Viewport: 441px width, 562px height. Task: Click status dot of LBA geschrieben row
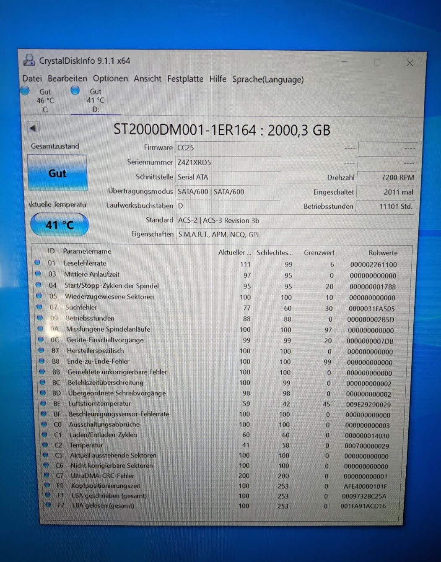[x=48, y=495]
